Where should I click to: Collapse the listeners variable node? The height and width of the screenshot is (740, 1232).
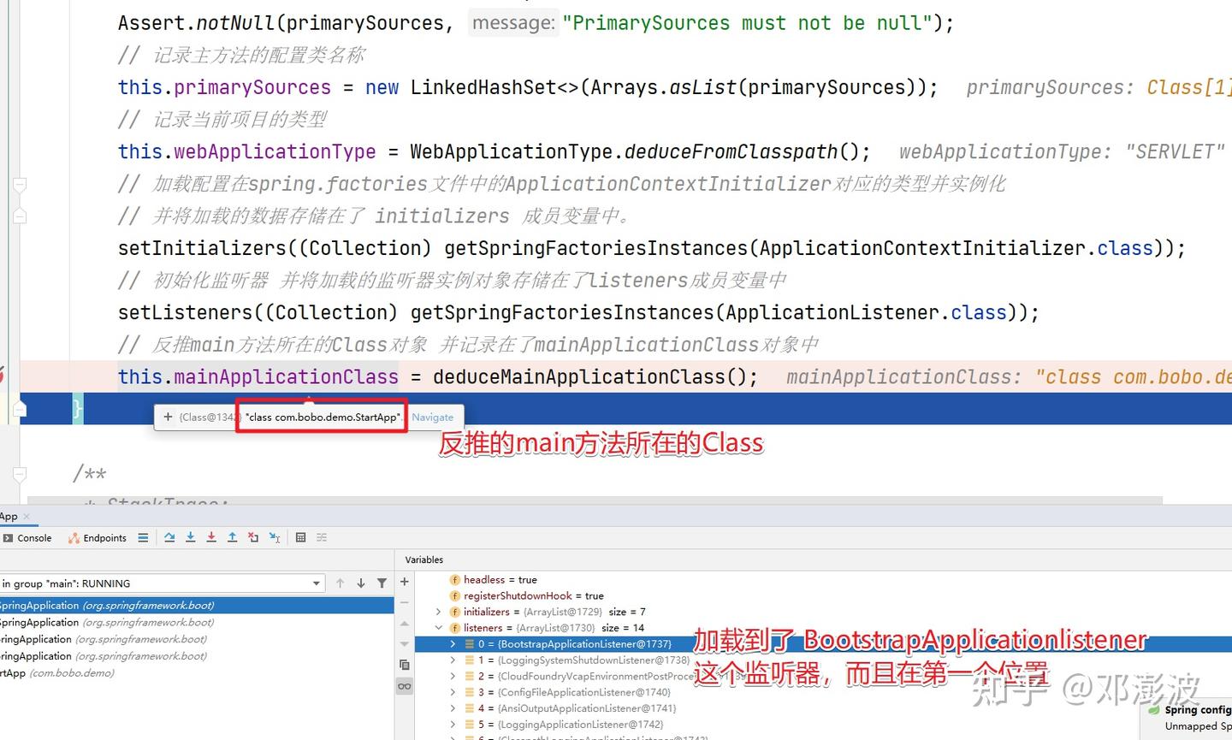pyautogui.click(x=439, y=627)
